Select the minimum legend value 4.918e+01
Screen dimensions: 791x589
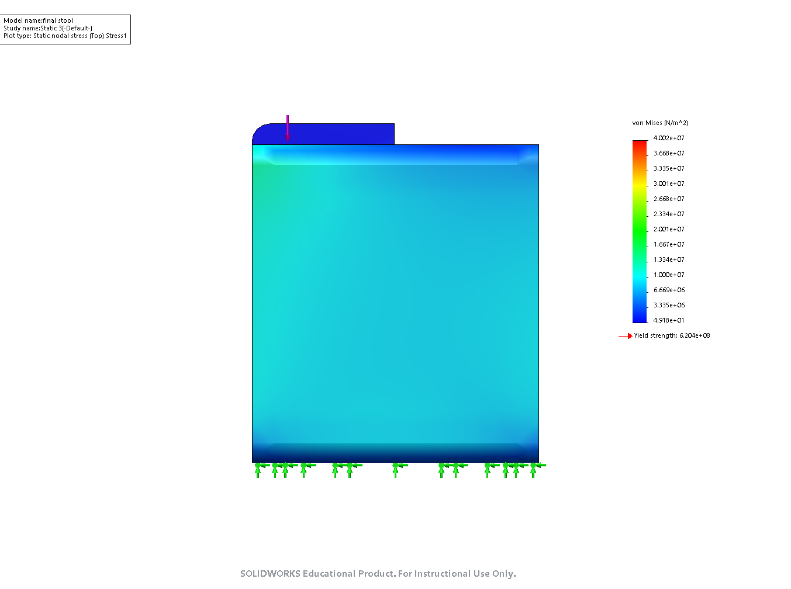669,320
